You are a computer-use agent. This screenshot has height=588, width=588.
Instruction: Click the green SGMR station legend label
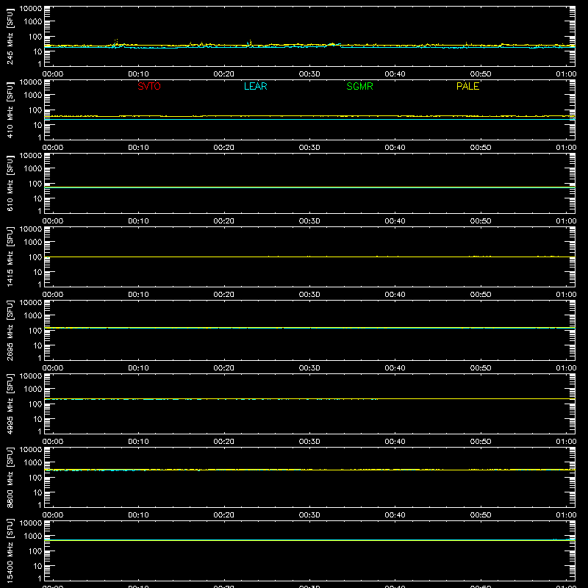click(359, 86)
